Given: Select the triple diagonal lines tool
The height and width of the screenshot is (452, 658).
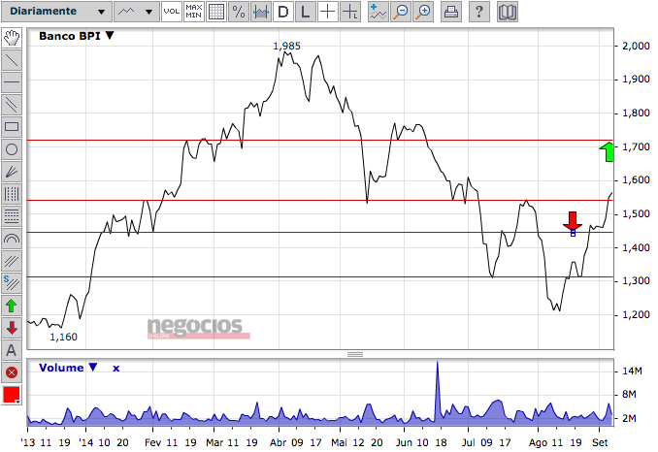Looking at the screenshot, I should tap(12, 261).
